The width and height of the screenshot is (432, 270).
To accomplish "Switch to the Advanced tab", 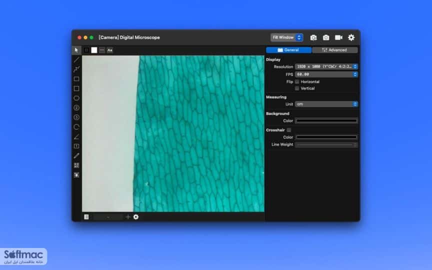I will tap(334, 50).
